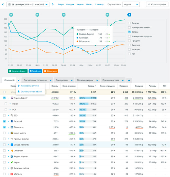The height and width of the screenshot is (177, 170).
Task: Enable the Расходы chart metric
Action: tap(129, 49)
